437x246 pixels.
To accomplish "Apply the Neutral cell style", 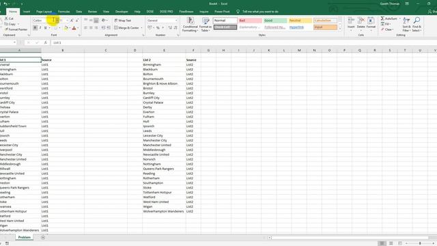I will [300, 20].
